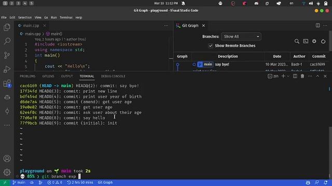Image resolution: width=332 pixels, height=186 pixels.
Task: Kill the terminal with trash icon
Action: (302, 76)
